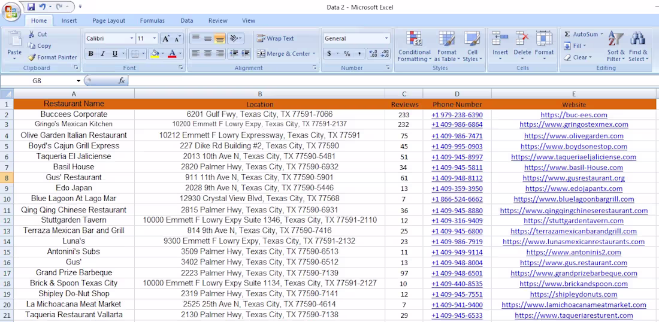Image resolution: width=659 pixels, height=322 pixels.
Task: Set Middle Align for cell text
Action: [x=208, y=38]
